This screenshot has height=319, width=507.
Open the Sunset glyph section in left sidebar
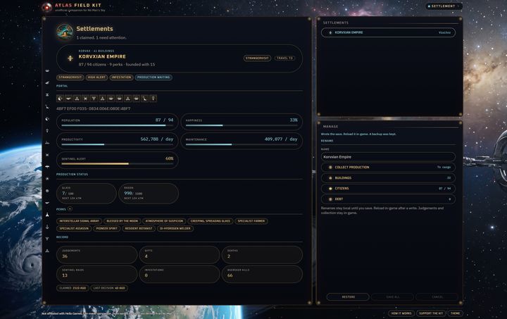click(47, 70)
